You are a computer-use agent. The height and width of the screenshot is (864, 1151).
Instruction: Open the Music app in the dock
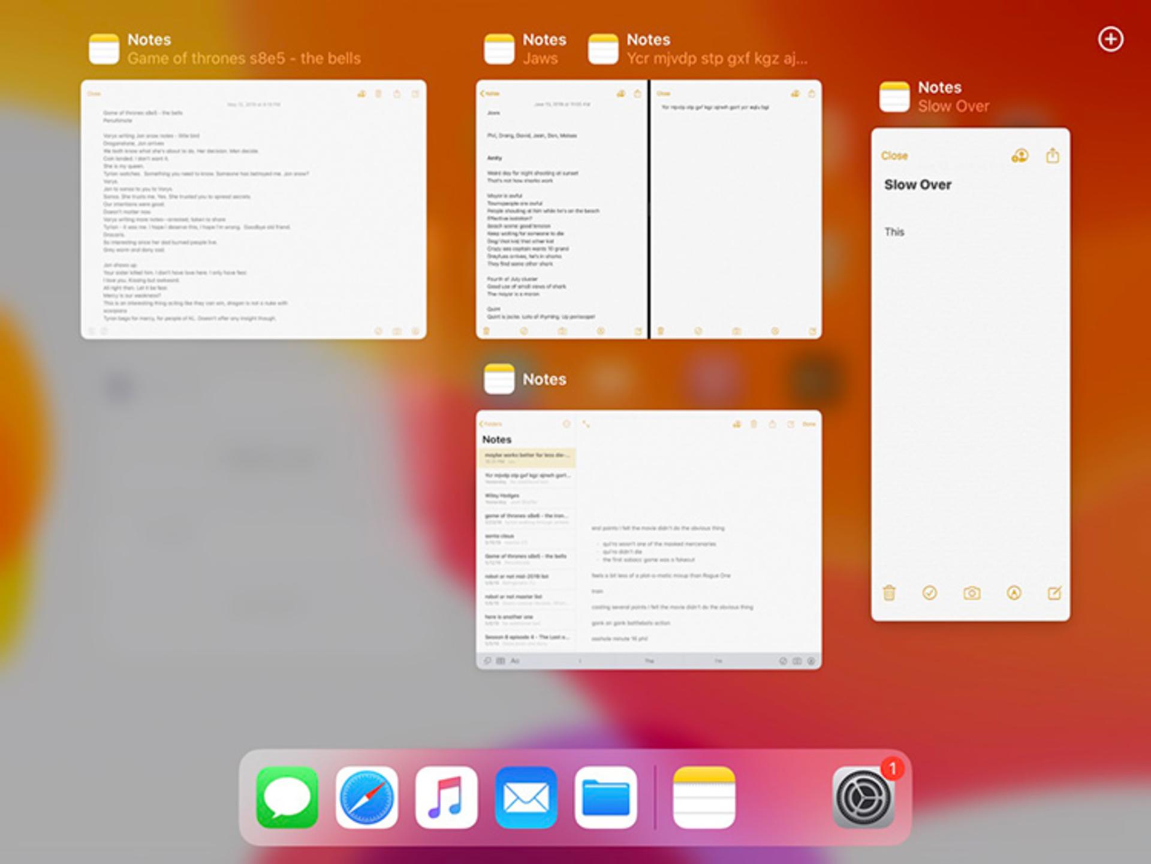coord(447,797)
